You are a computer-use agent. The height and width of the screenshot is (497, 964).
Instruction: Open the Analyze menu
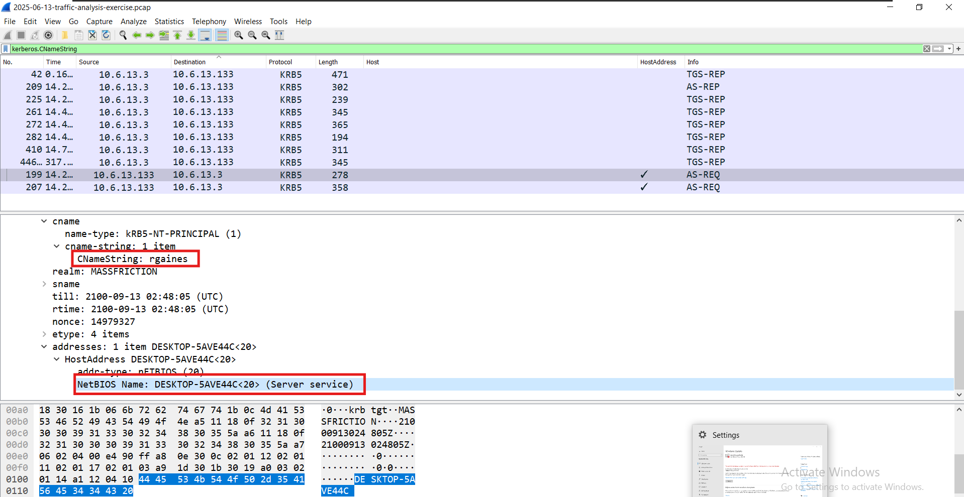(x=133, y=22)
